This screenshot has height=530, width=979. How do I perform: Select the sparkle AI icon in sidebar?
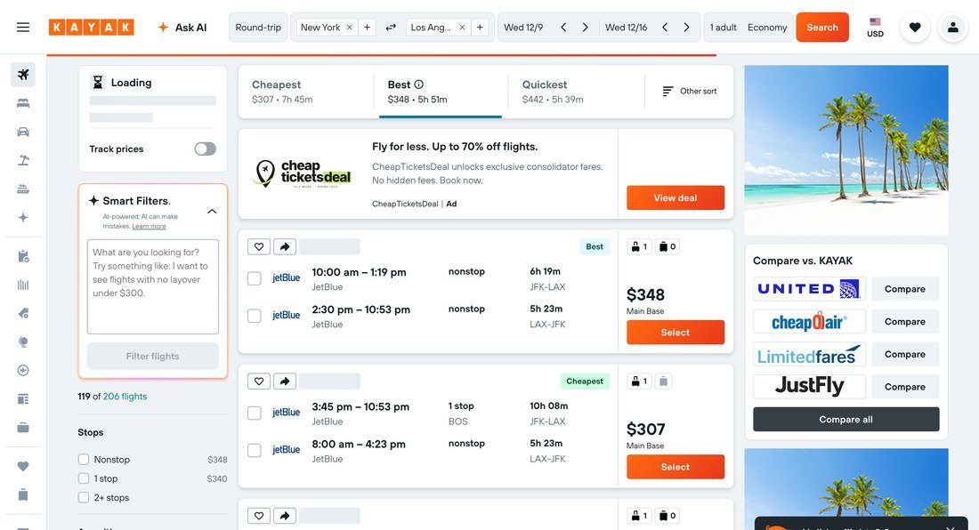23,218
